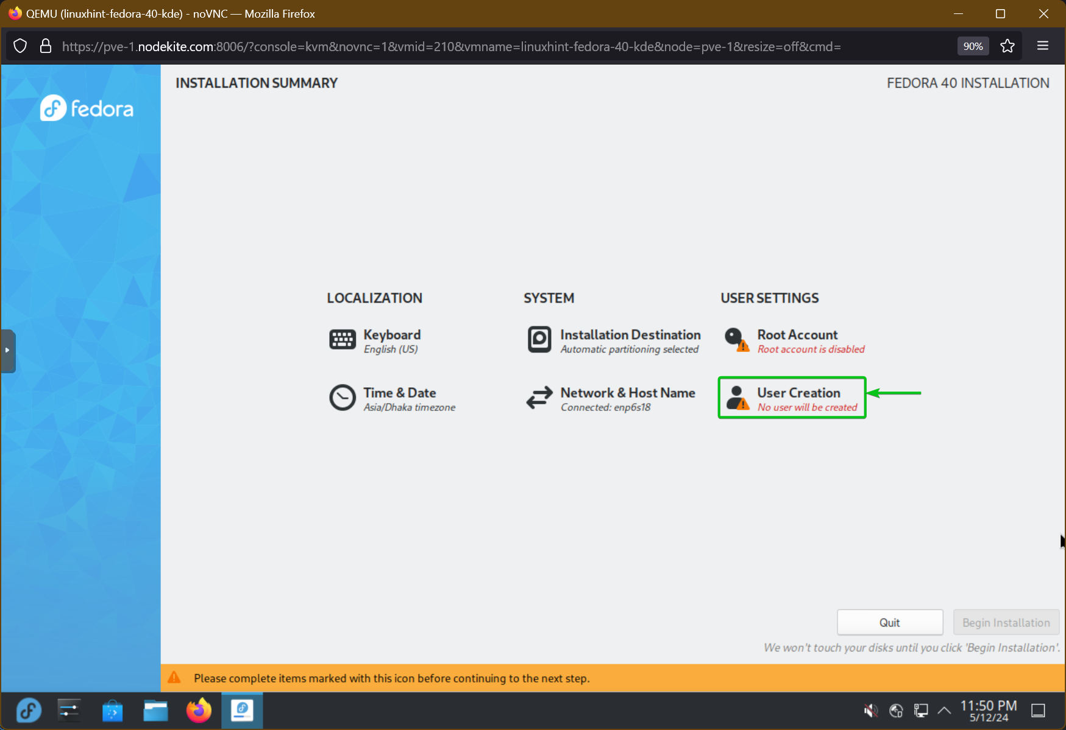Open the Firefox hamburger menu
1066x730 pixels.
1043,46
